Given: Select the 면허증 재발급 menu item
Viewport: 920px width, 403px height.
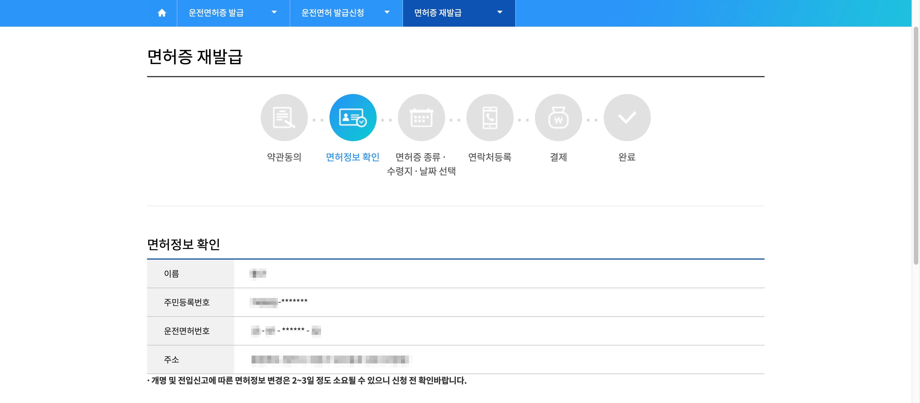Looking at the screenshot, I should [x=438, y=13].
